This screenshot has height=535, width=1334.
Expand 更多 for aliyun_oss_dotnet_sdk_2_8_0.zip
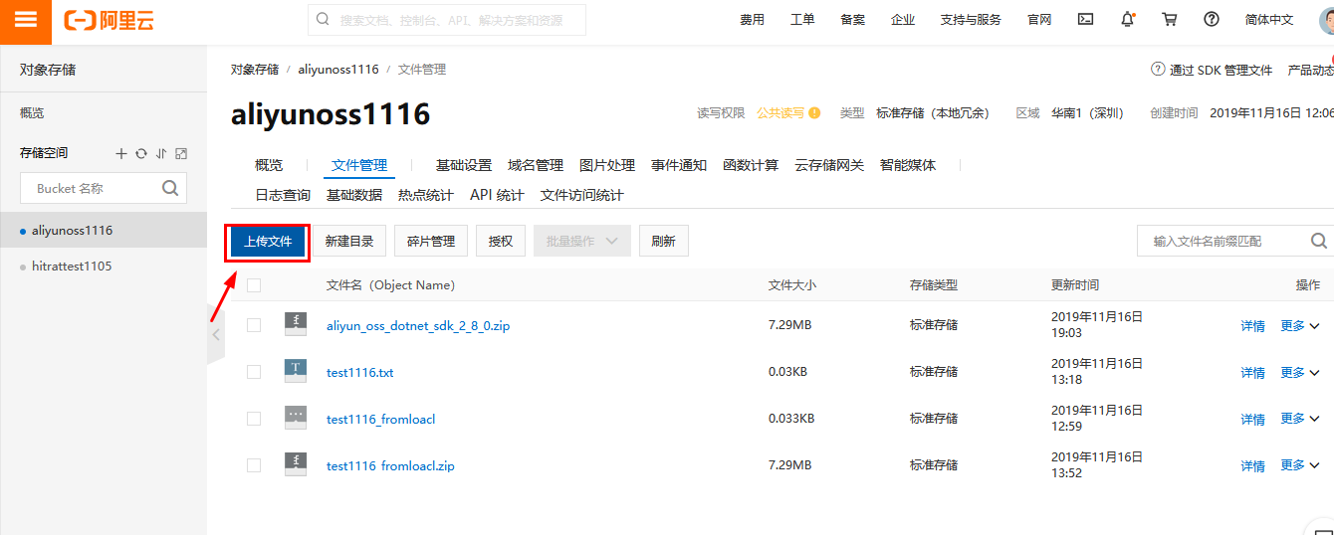tap(1299, 325)
